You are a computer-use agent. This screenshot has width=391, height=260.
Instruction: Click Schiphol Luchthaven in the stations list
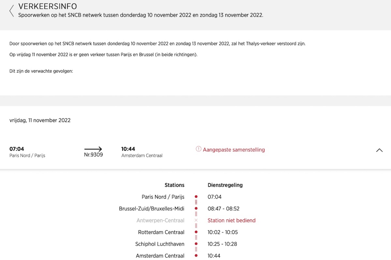(x=160, y=244)
